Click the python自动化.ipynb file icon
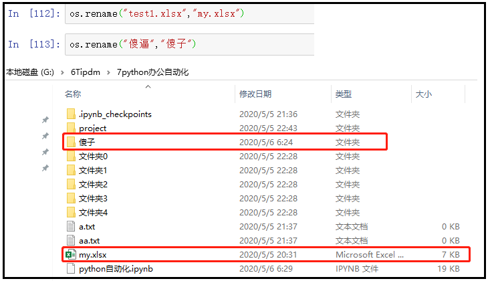The width and height of the screenshot is (488, 281). (x=71, y=268)
